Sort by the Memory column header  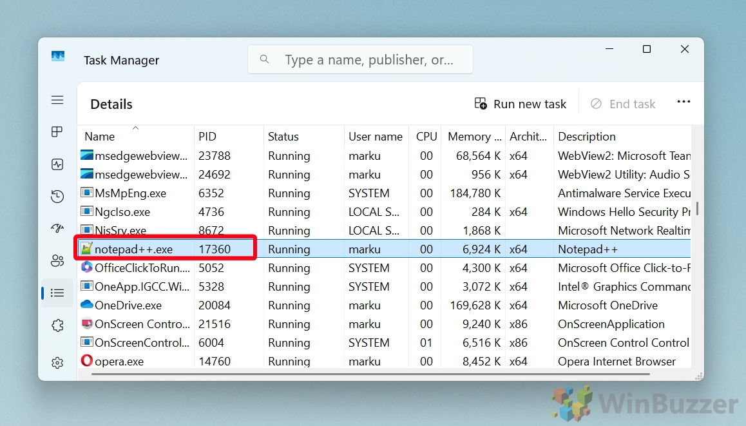[474, 137]
